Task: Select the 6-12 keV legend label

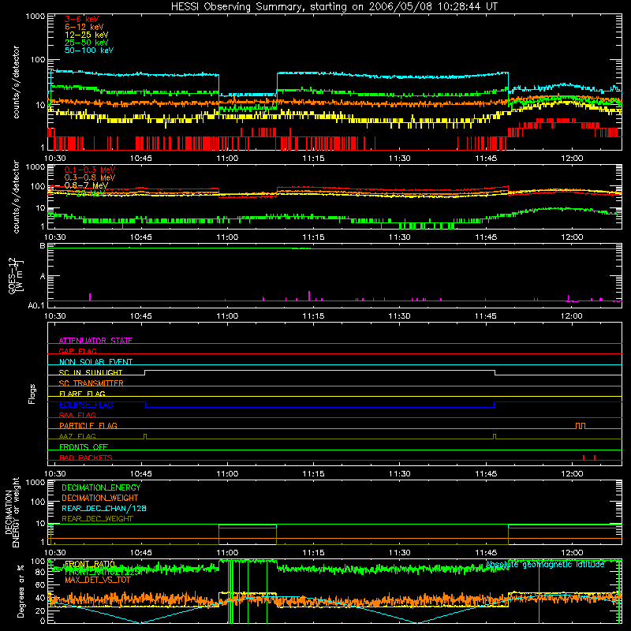Action: coord(84,27)
